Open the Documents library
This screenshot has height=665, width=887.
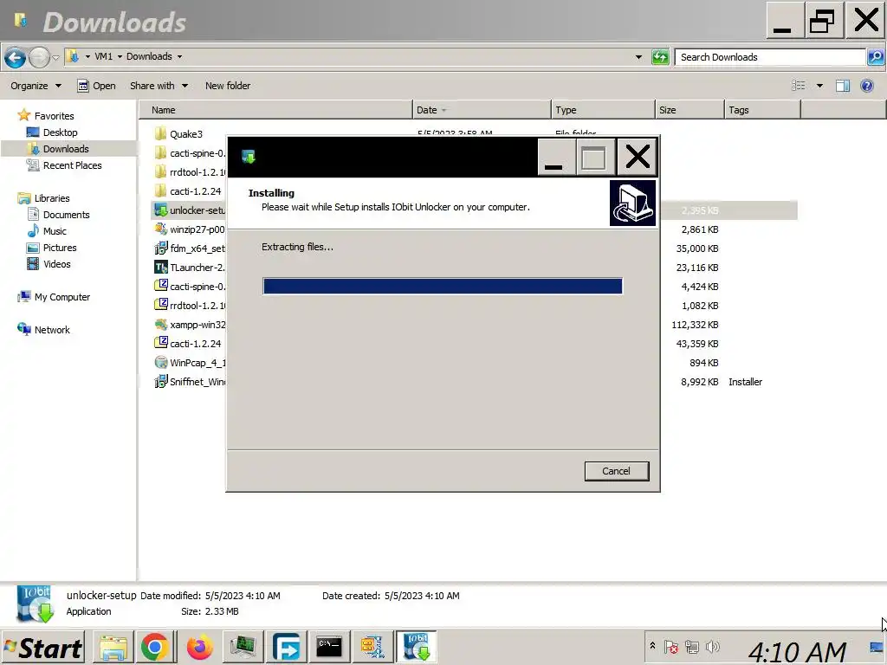coord(66,215)
